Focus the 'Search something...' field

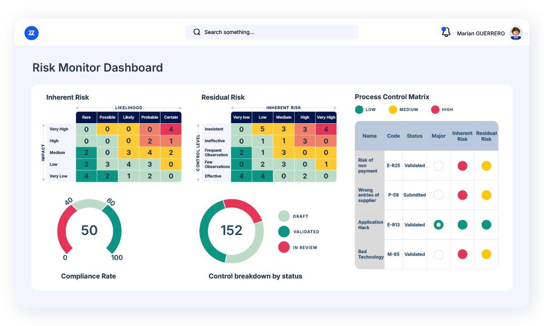point(272,32)
